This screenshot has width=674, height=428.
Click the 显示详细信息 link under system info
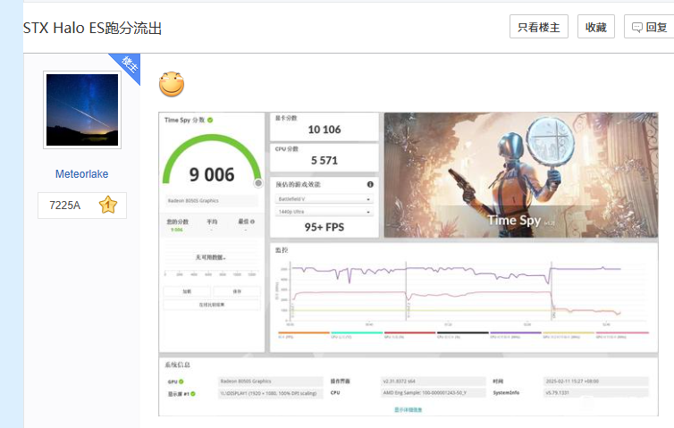click(408, 409)
